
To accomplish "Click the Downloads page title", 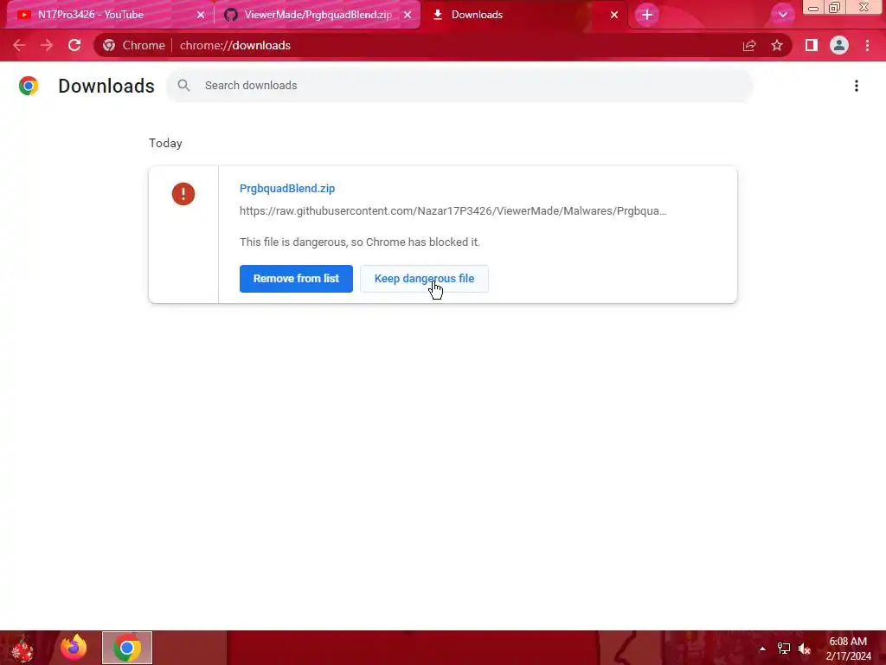I will (x=106, y=86).
